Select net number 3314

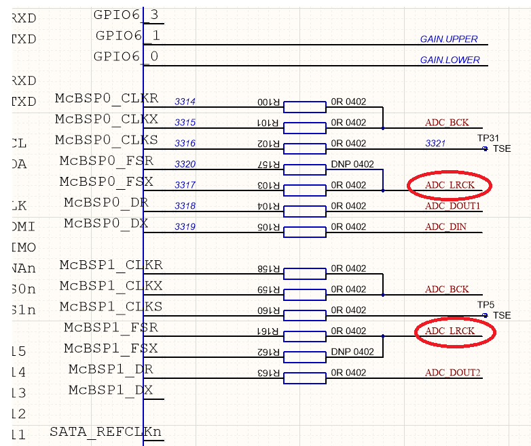(185, 102)
